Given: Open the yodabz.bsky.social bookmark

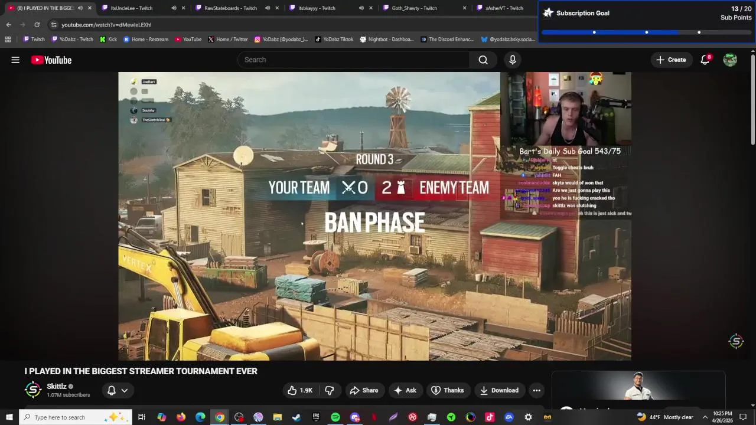Looking at the screenshot, I should (508, 40).
